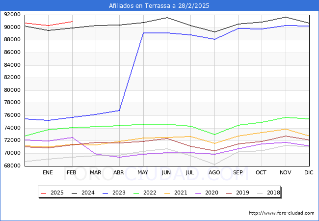
Task: Click the purple 2020 legend color marker
Action: point(198,193)
